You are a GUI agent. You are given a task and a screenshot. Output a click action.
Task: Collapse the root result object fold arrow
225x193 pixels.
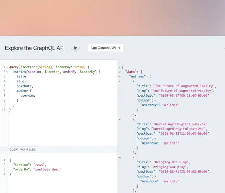(120, 67)
